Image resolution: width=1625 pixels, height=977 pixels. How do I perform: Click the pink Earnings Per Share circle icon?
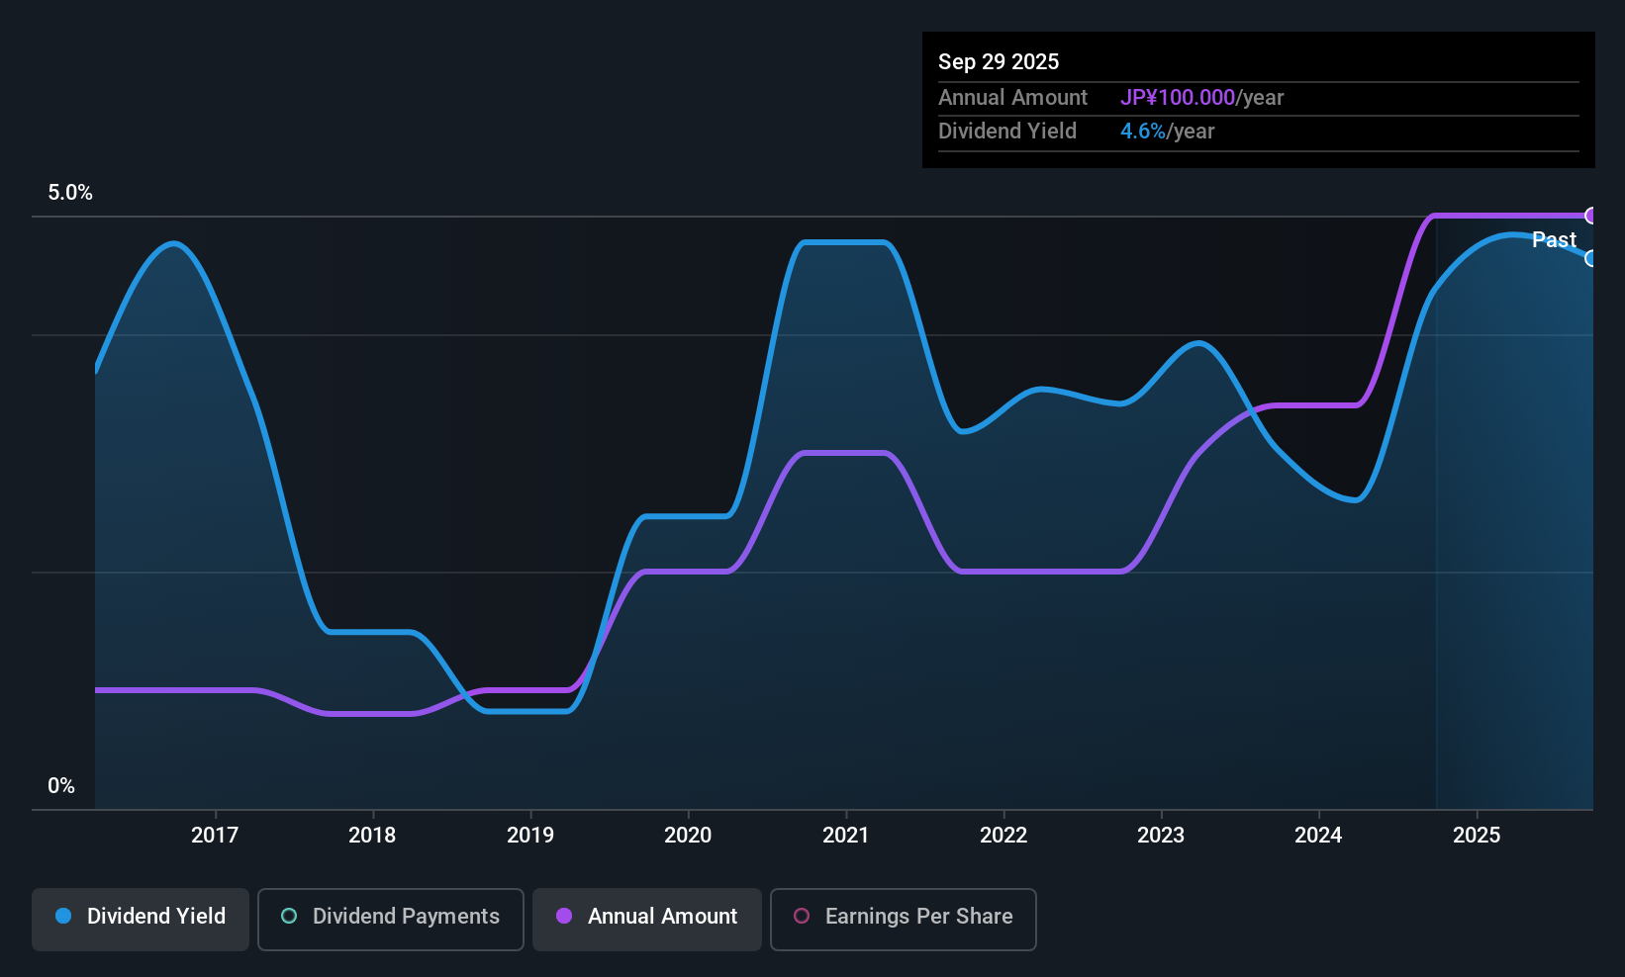pyautogui.click(x=801, y=917)
